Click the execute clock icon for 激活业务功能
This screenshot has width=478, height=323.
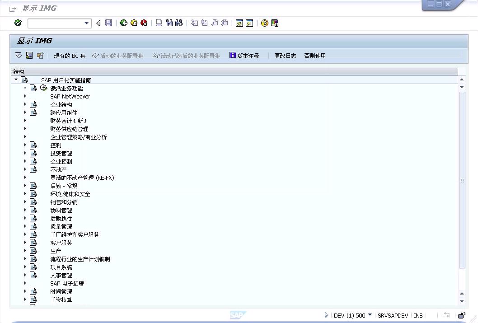[x=43, y=88]
